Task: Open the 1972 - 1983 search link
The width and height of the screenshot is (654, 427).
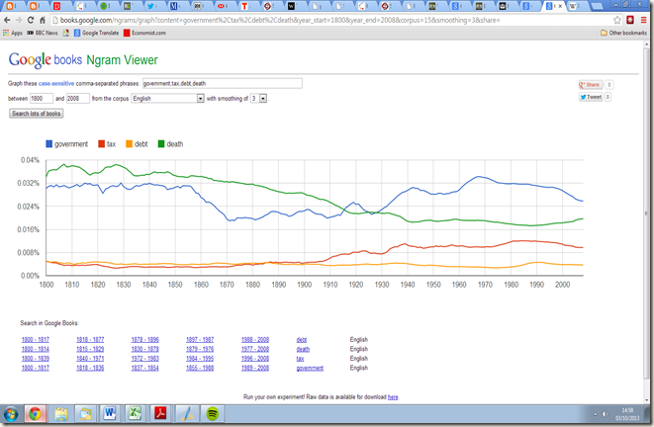Action: pos(145,358)
